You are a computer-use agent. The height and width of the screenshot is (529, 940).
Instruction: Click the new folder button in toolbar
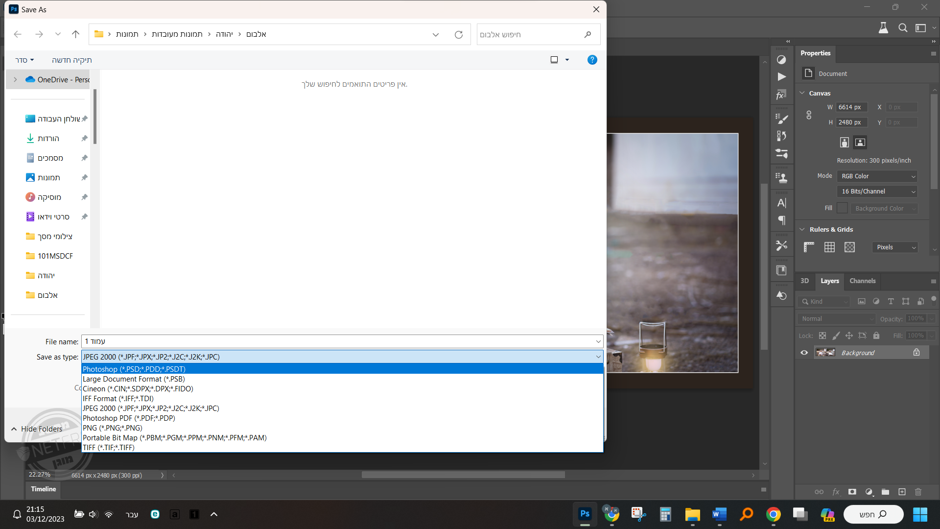coord(72,60)
